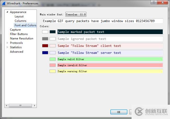The height and width of the screenshot is (119, 170).
Task: Open the Advanced preferences
Action: point(16,52)
